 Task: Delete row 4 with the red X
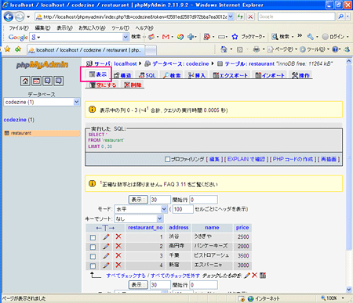(118, 265)
